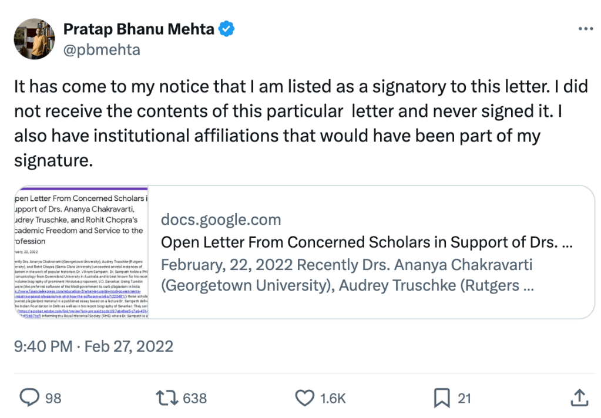Open the Open Letter From Concerned Scholars title

pos(367,242)
